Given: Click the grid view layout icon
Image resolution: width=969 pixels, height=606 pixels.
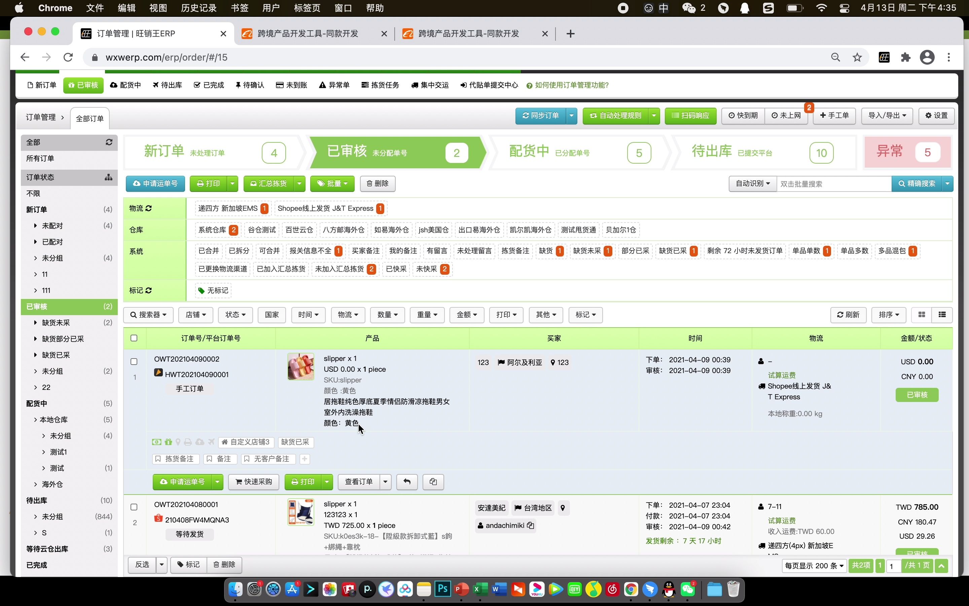Looking at the screenshot, I should coord(922,315).
